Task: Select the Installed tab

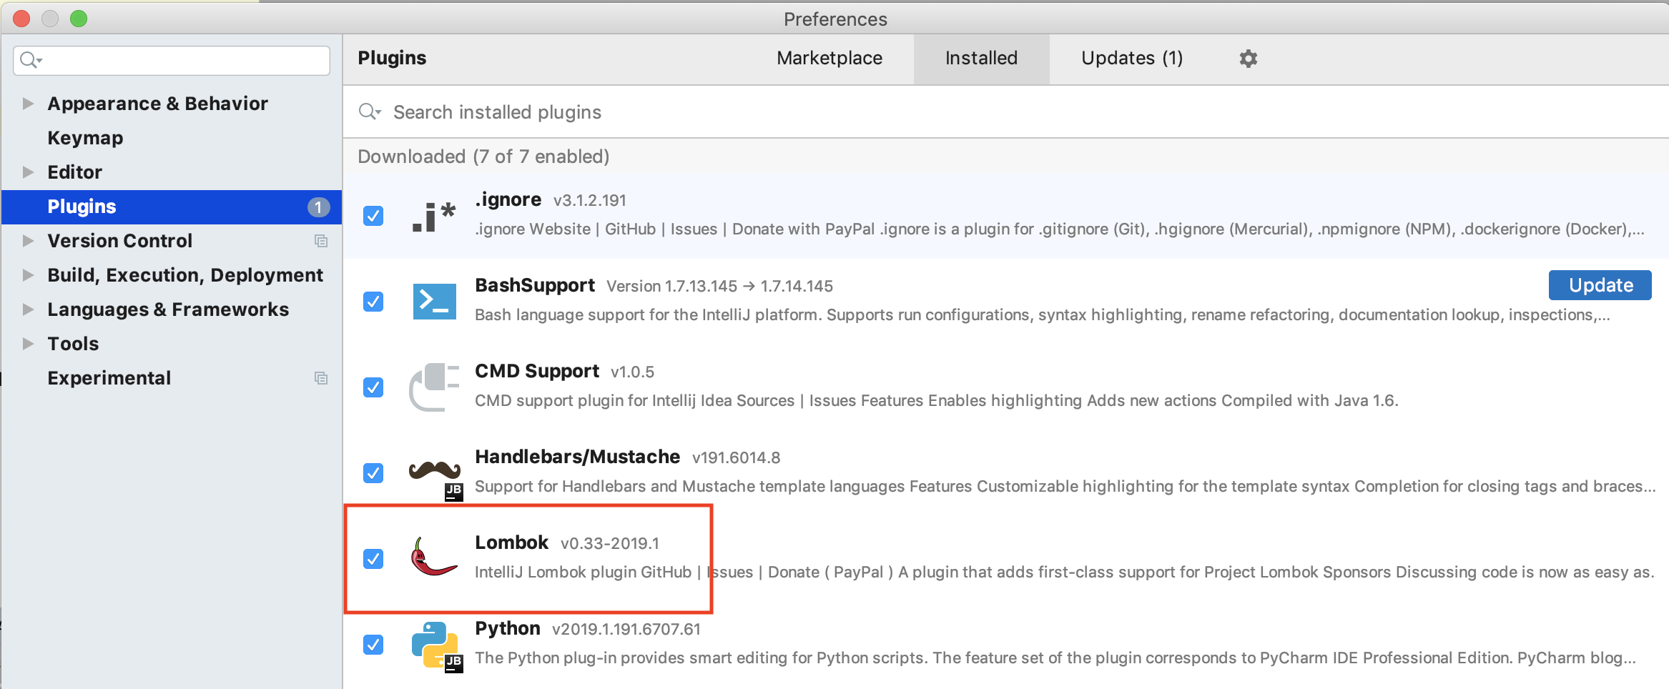Action: pyautogui.click(x=981, y=59)
